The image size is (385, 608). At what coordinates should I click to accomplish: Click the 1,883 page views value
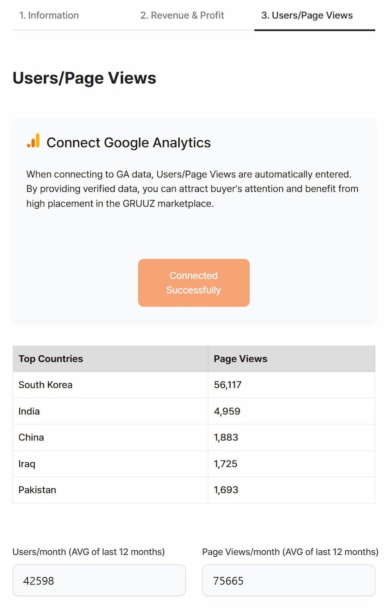click(x=226, y=437)
